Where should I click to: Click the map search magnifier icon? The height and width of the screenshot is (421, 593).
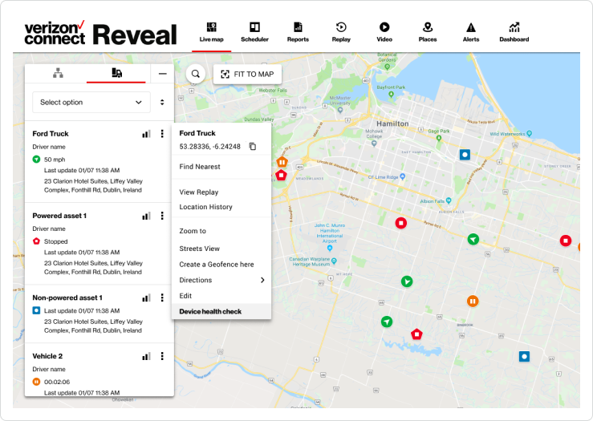(195, 75)
